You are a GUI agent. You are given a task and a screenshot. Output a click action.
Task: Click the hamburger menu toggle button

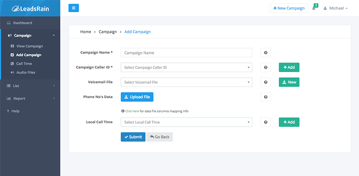pos(74,8)
